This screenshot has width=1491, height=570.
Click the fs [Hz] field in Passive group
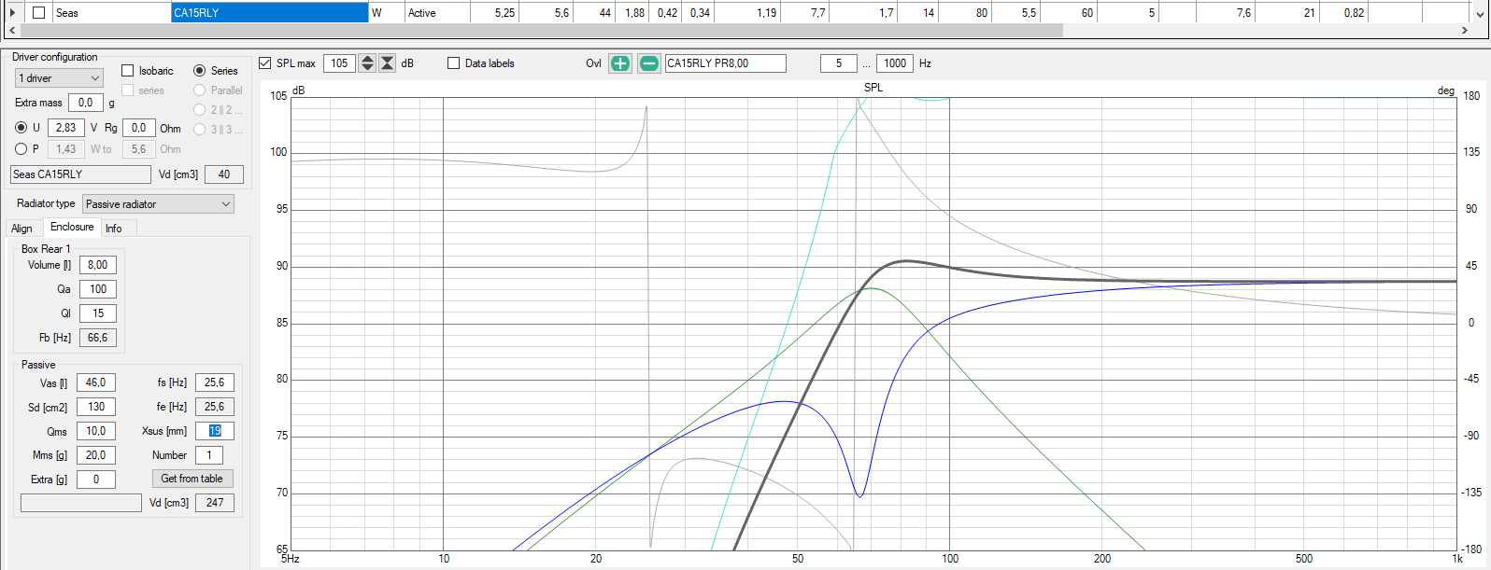[215, 382]
